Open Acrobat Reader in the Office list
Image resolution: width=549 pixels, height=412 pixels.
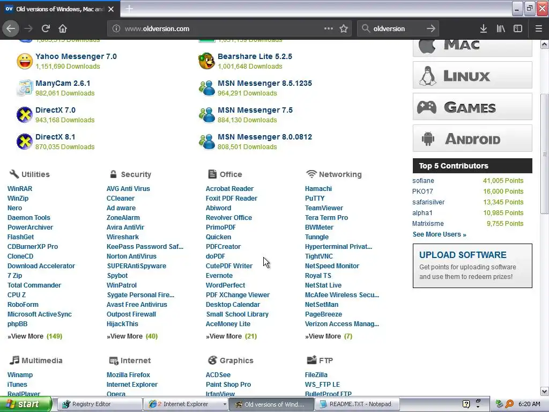(x=229, y=188)
